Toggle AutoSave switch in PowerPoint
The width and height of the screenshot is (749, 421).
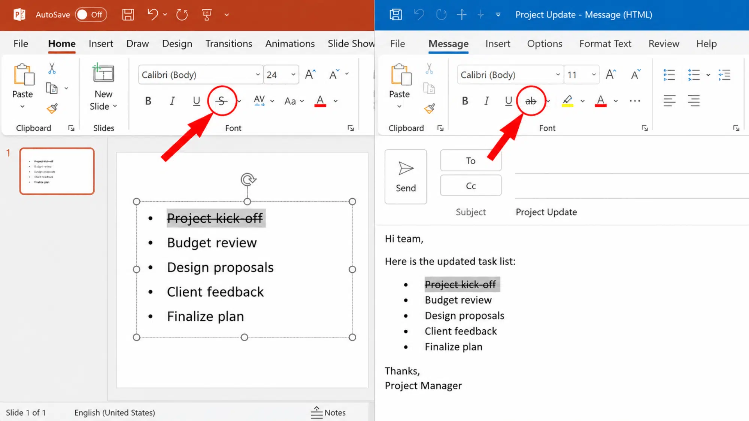(x=91, y=15)
